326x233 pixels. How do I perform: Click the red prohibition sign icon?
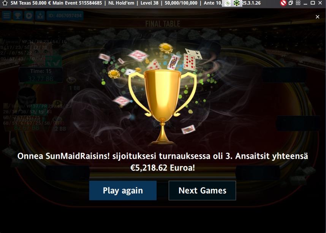tap(283, 3)
